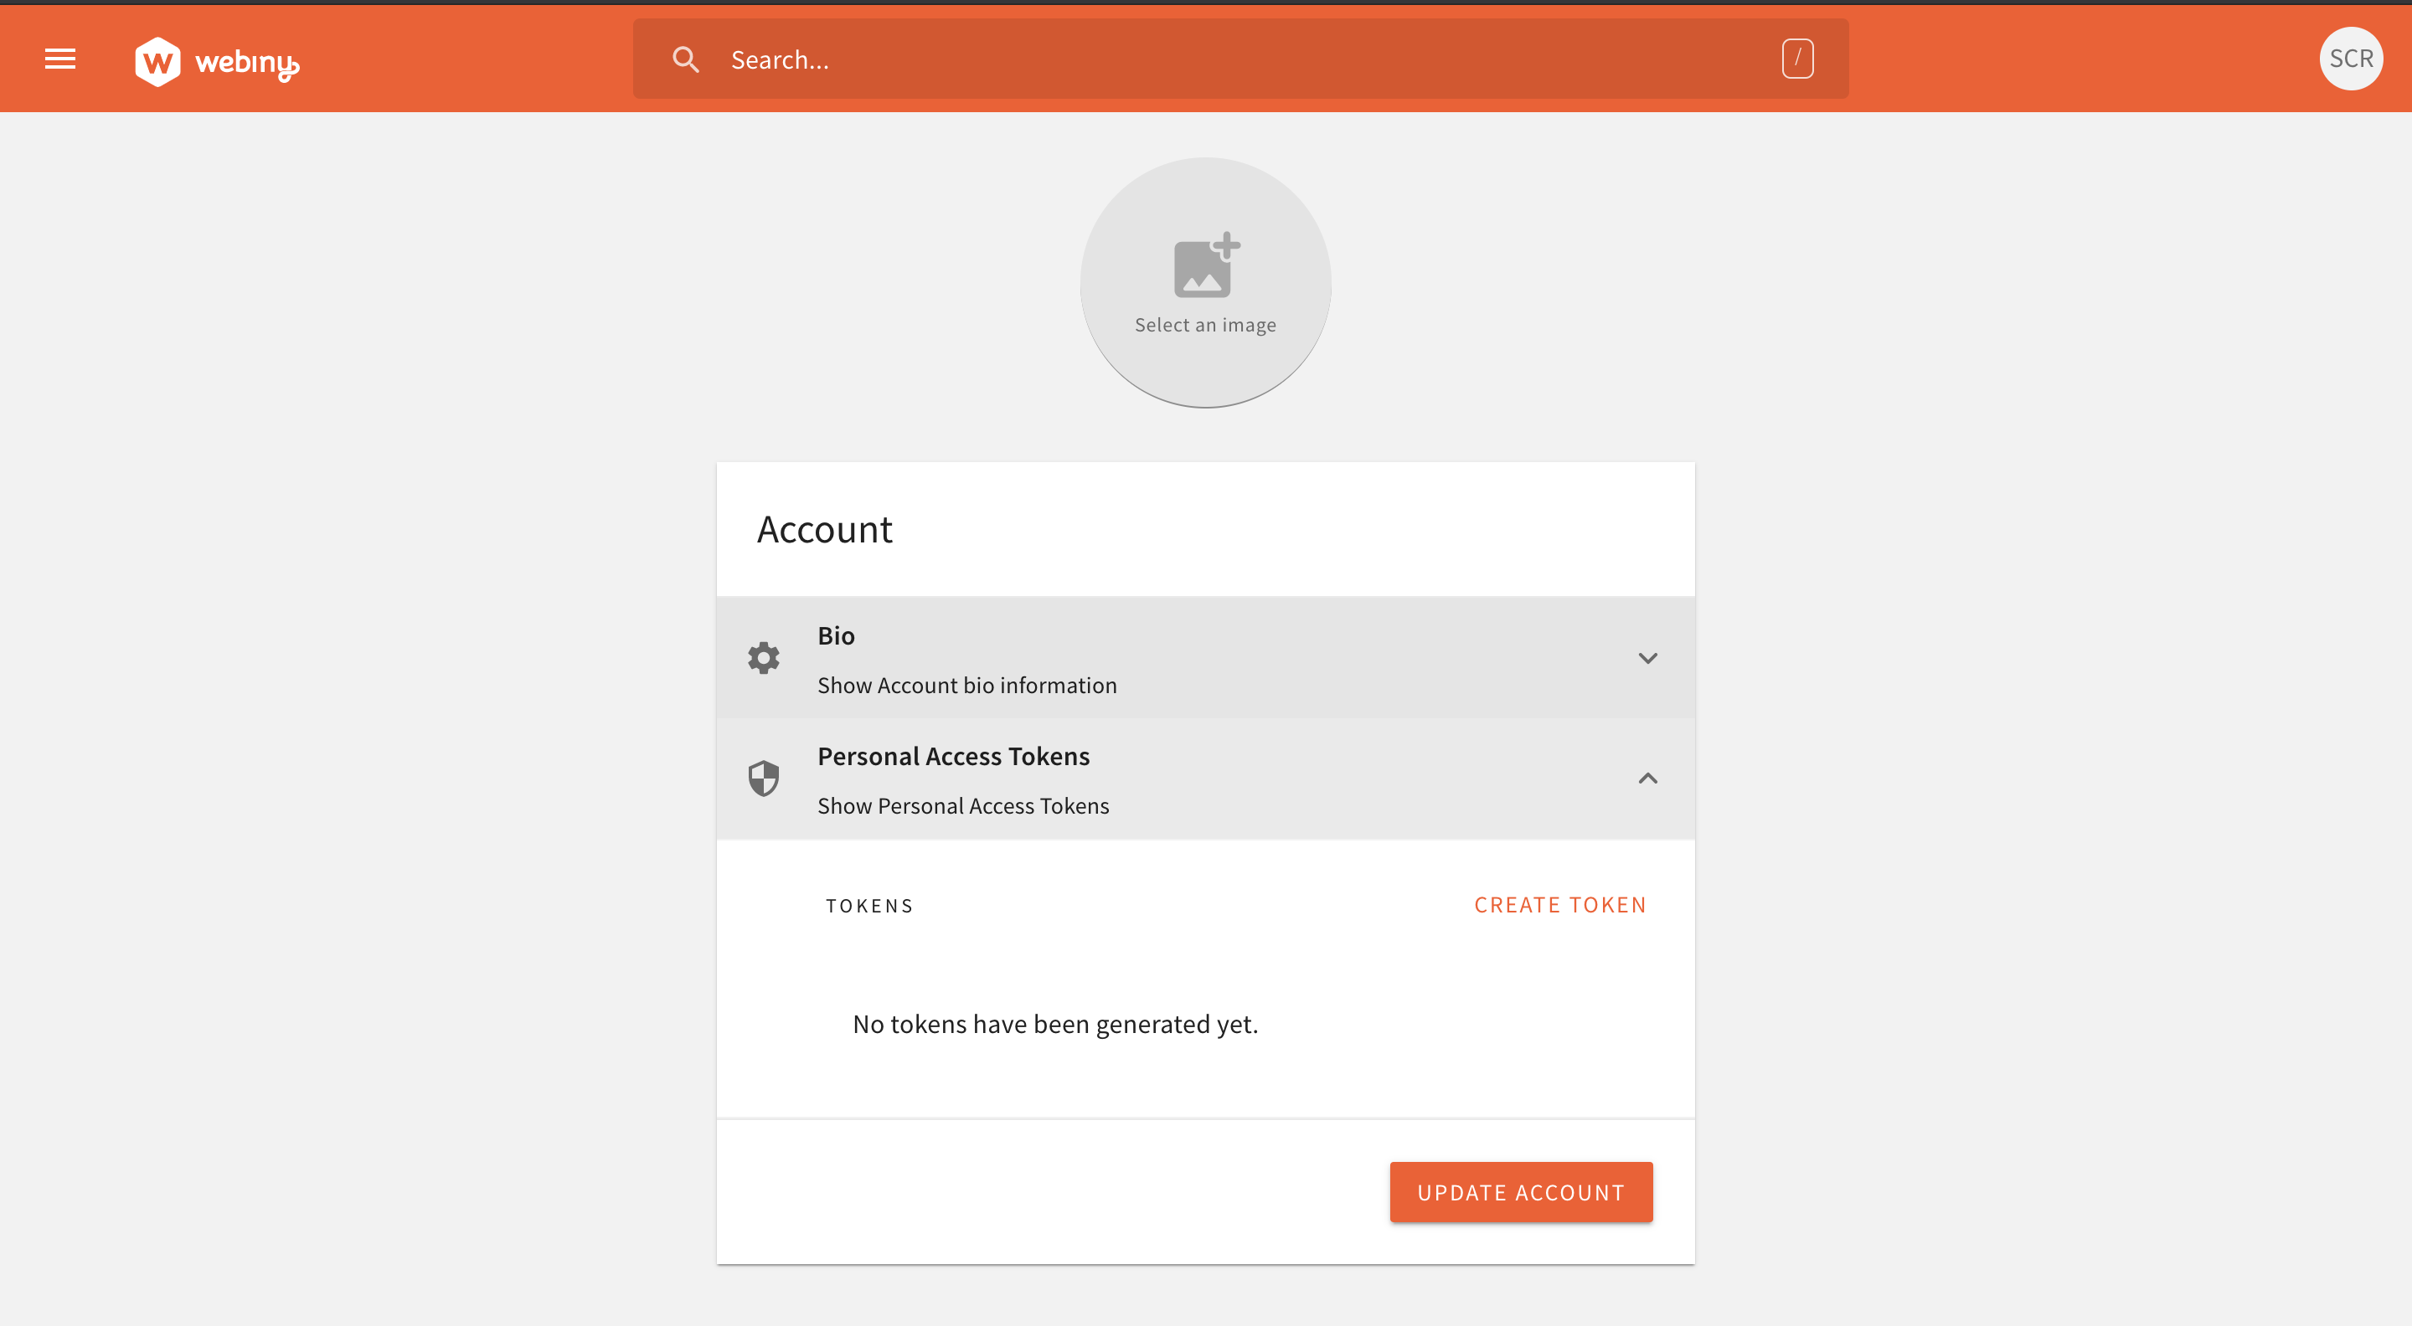The width and height of the screenshot is (2412, 1326).
Task: Click the Bio gear icon
Action: (x=763, y=658)
